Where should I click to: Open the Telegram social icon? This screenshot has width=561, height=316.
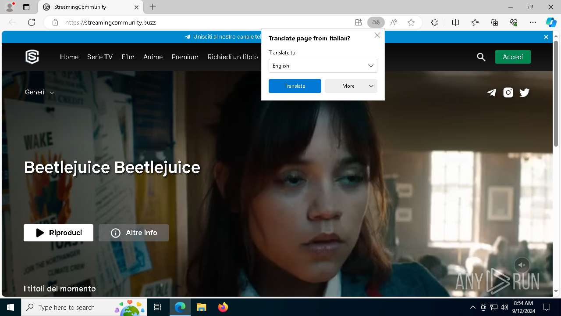coord(492,92)
